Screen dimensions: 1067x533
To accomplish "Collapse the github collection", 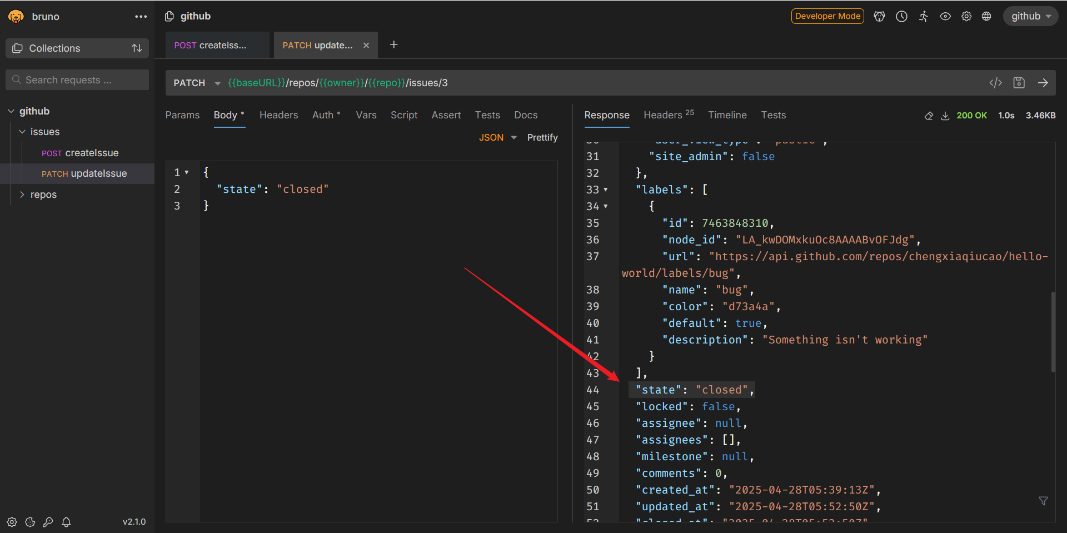I will (x=11, y=111).
